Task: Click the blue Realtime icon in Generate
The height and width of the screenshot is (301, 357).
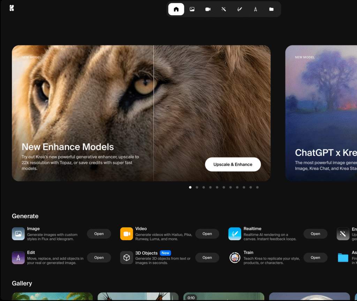Action: [x=235, y=234]
